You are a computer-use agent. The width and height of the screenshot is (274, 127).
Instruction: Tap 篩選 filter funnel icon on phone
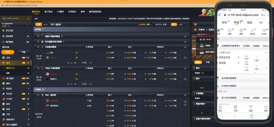(251, 107)
